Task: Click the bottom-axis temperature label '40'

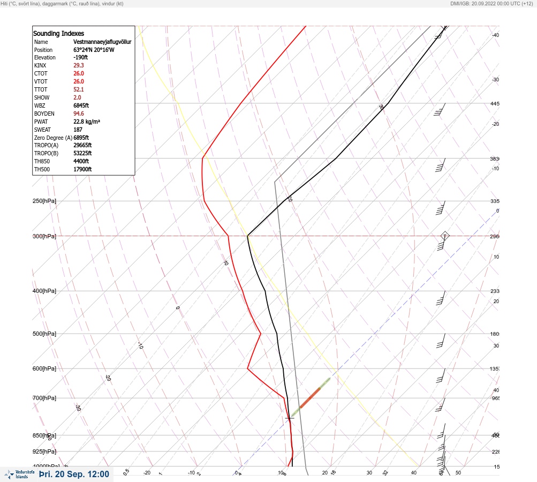Action: [414, 473]
